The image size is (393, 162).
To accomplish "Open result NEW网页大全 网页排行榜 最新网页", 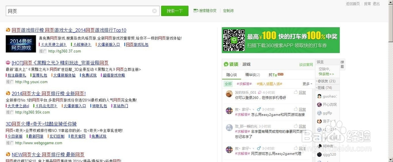I will pyautogui.click(x=48, y=155).
